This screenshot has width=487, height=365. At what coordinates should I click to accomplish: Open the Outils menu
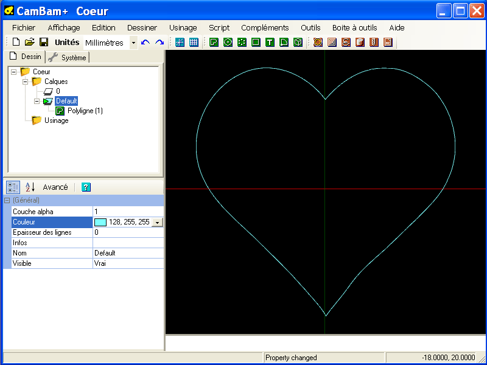point(310,27)
